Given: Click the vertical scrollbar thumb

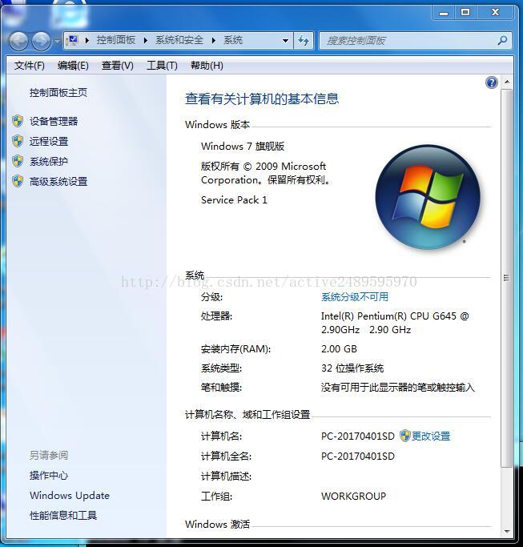Looking at the screenshot, I should click(x=507, y=278).
